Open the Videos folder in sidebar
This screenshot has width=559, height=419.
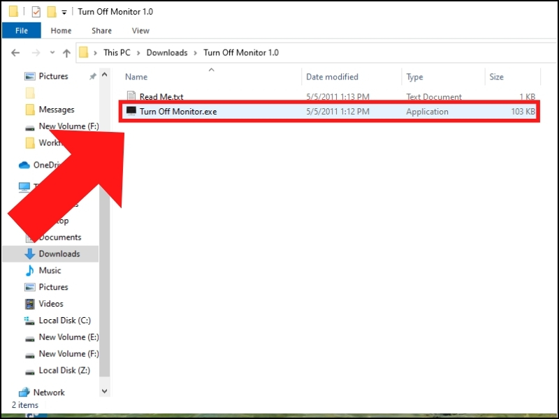[x=51, y=304]
